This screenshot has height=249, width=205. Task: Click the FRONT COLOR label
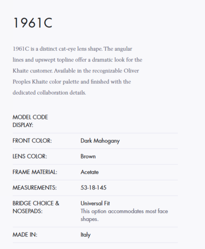coord(32,141)
